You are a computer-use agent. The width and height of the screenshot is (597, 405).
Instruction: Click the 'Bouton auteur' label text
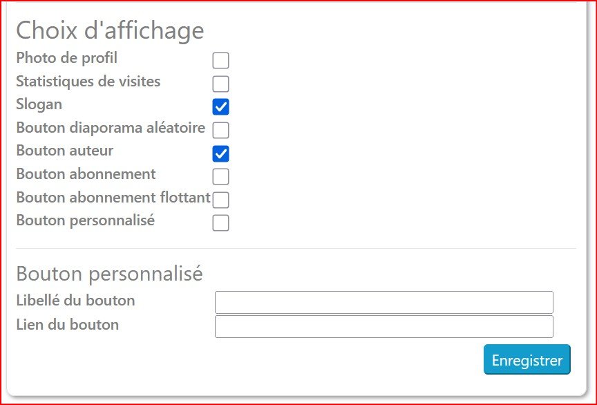point(64,151)
